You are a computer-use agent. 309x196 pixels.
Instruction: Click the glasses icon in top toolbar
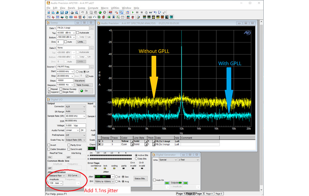(x=150, y=12)
